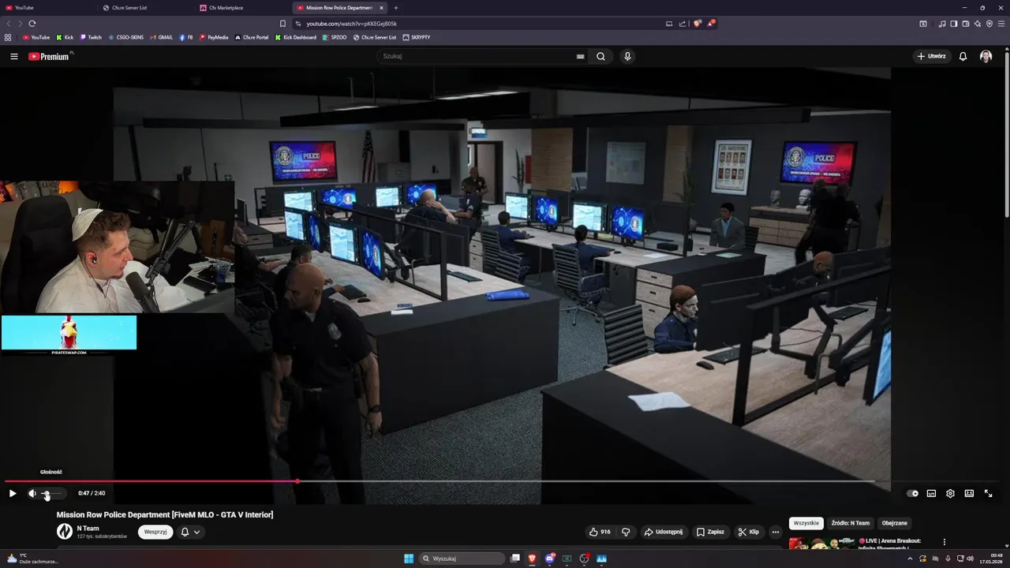The height and width of the screenshot is (568, 1010).
Task: Open the Utwórz create menu
Action: pos(932,56)
